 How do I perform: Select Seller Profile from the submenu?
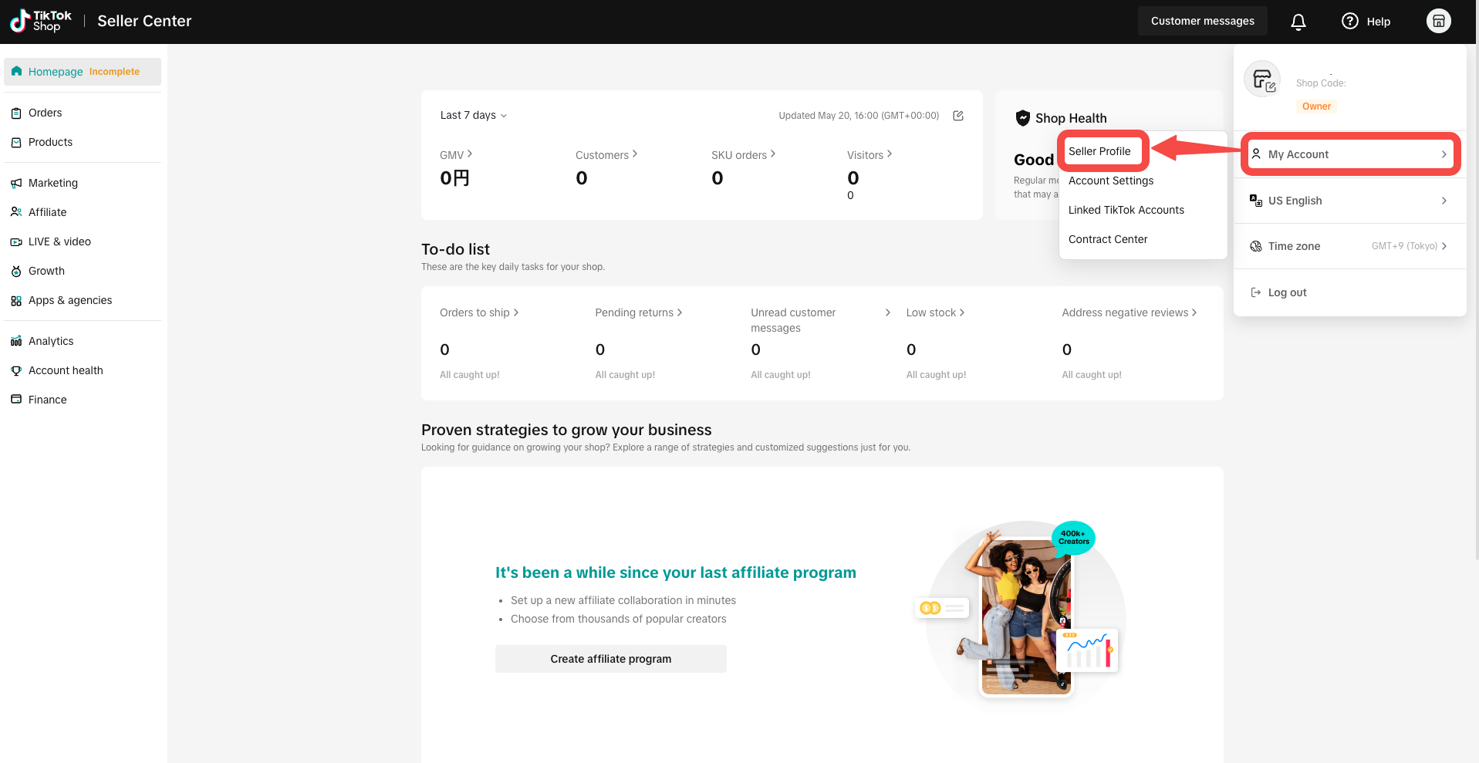coord(1099,151)
